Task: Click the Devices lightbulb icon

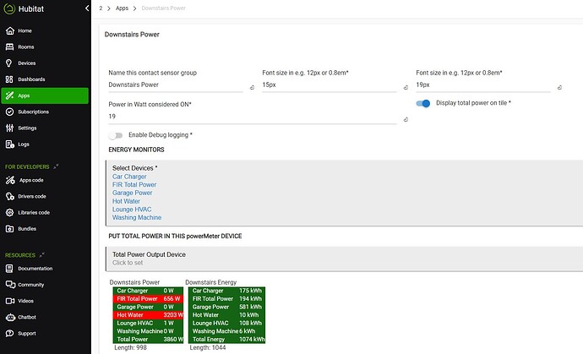Action: 9,63
